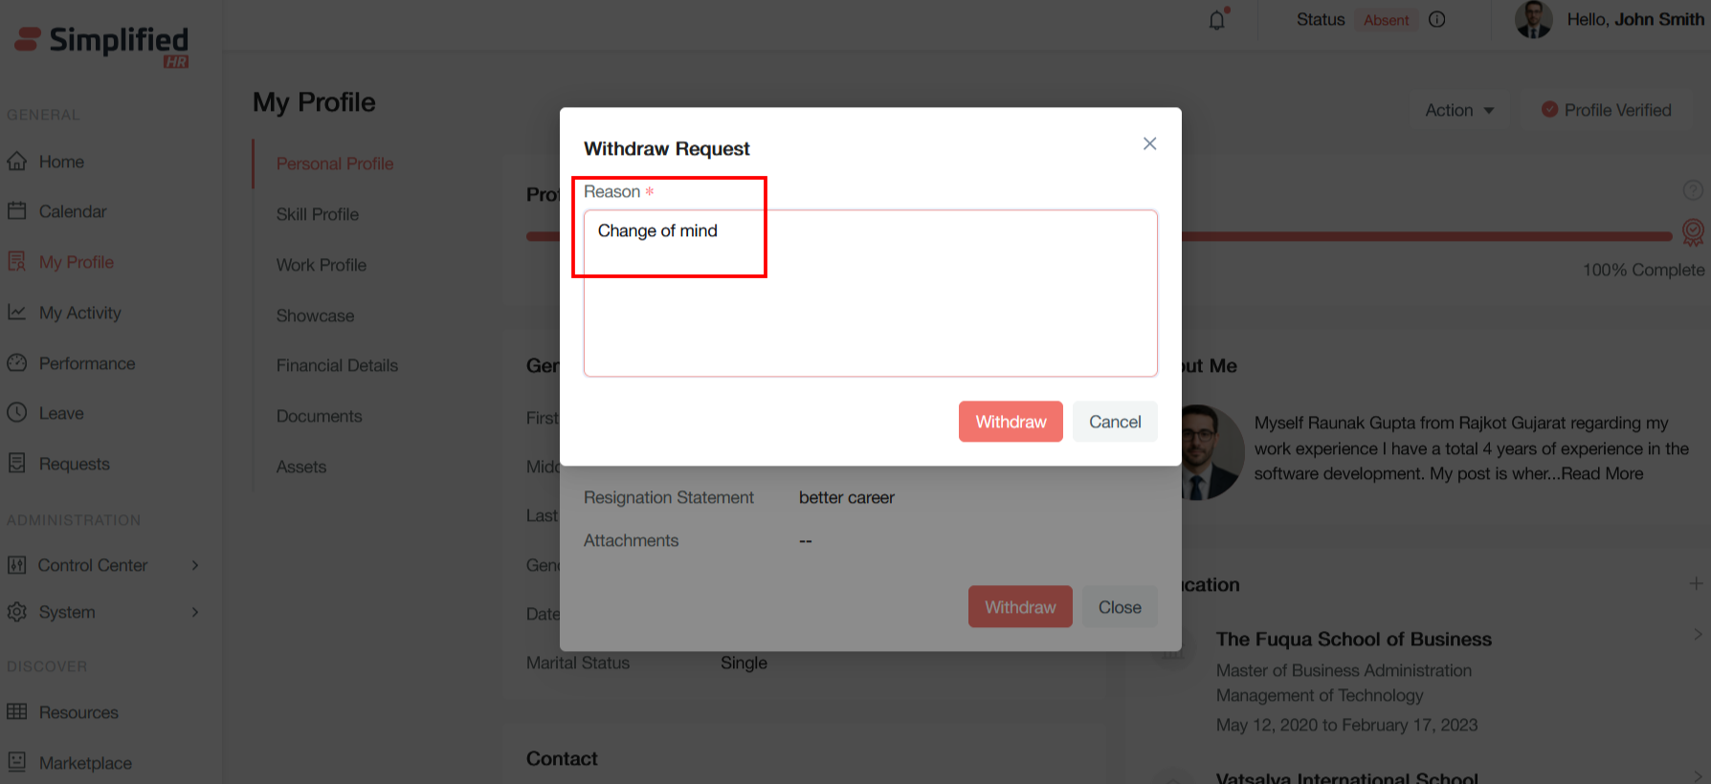Open the Action dropdown
The image size is (1711, 784).
pyautogui.click(x=1459, y=110)
